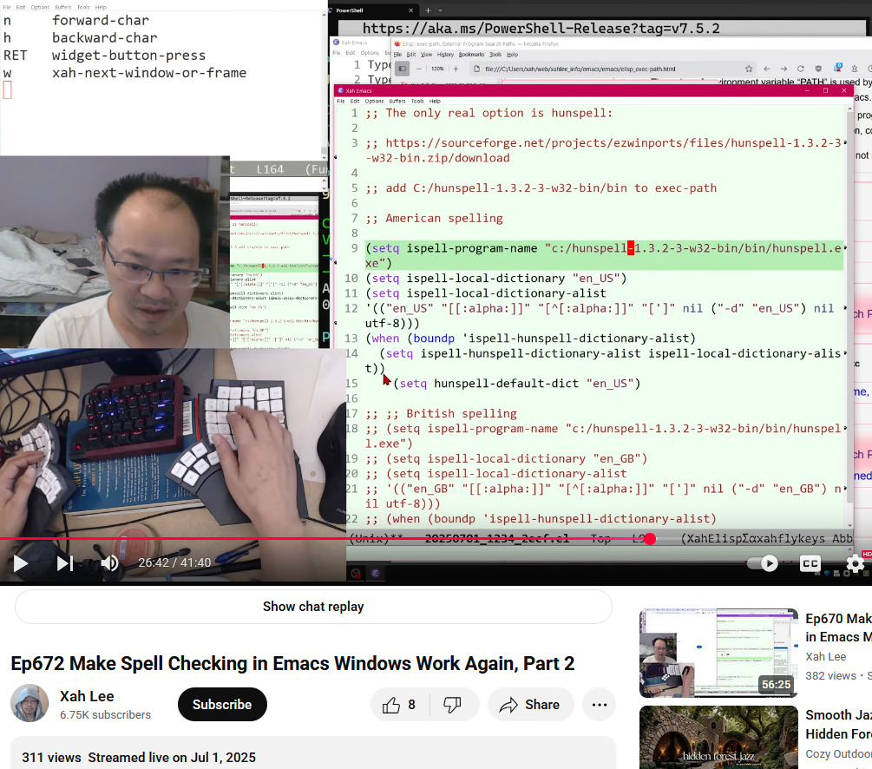The height and width of the screenshot is (769, 872).
Task: Subscribe to the Xah Lee channel
Action: [222, 705]
